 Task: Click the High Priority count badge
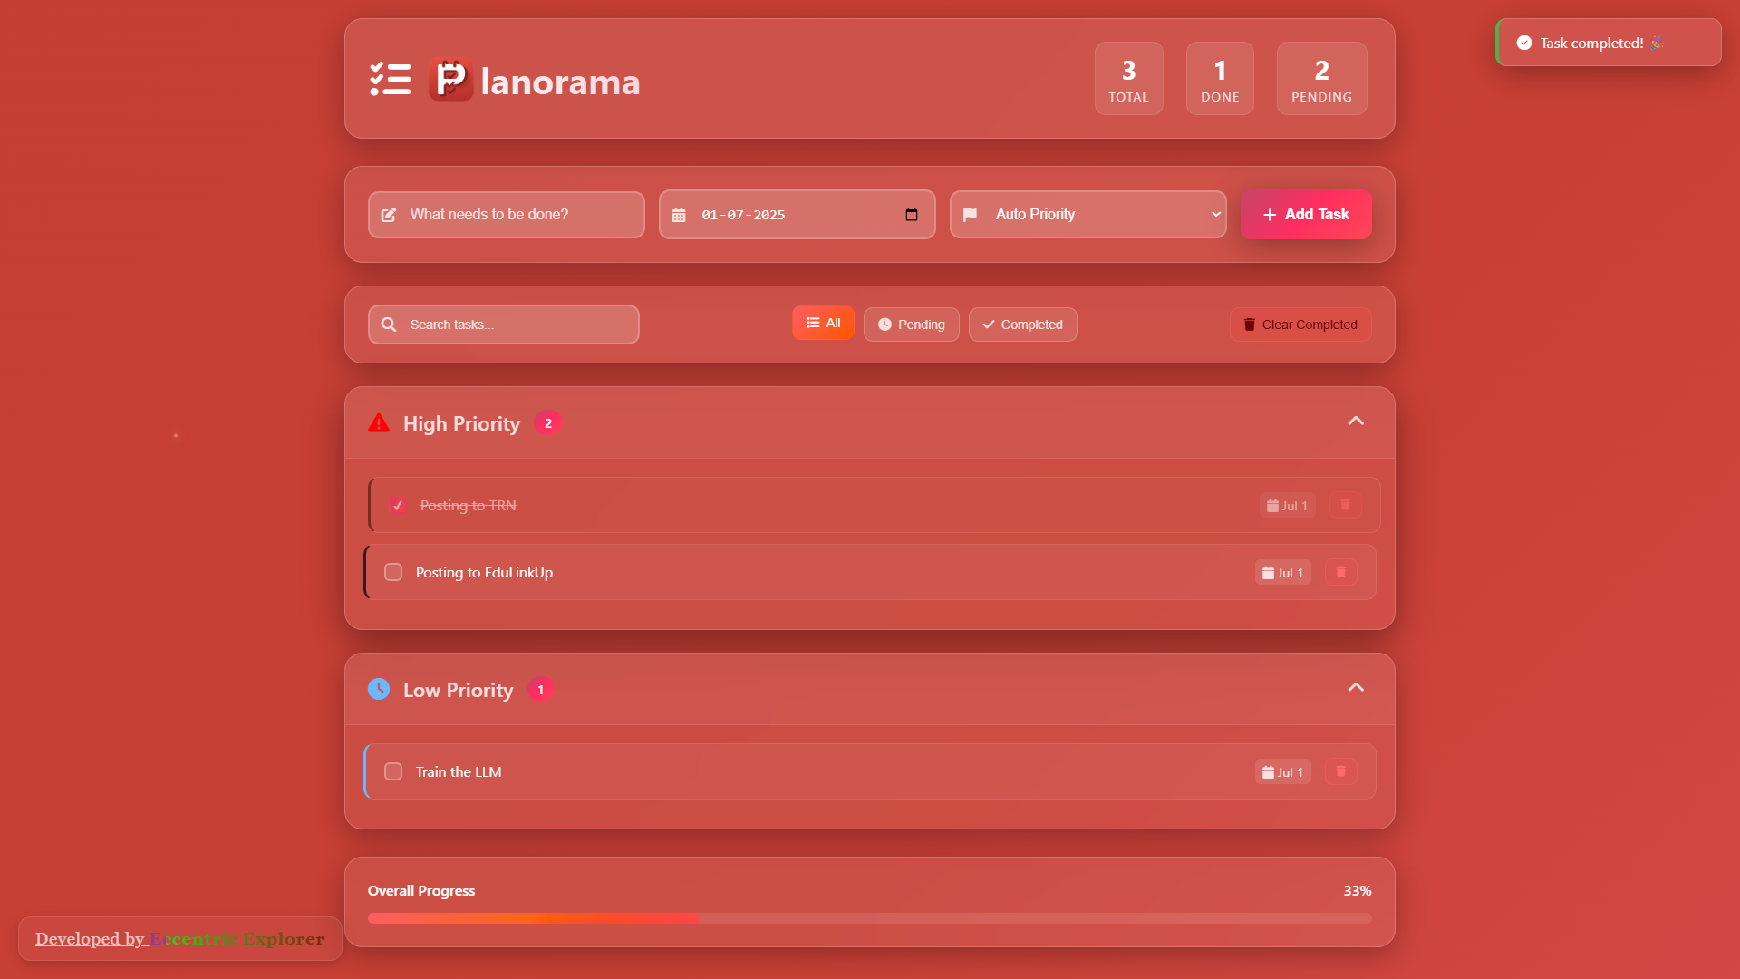[548, 423]
